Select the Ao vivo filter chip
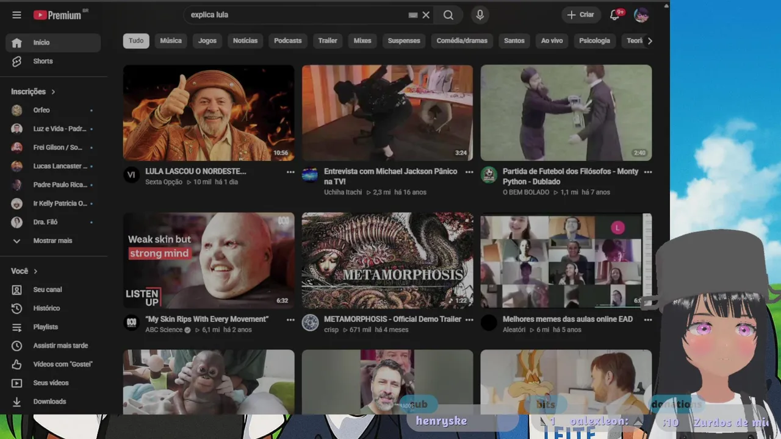 (x=552, y=41)
